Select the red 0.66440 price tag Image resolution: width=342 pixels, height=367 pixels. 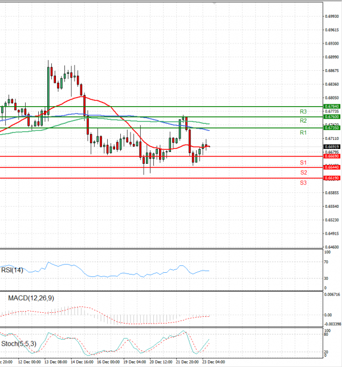332,167
